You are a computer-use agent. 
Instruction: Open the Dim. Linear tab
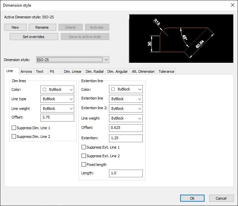pyautogui.click(x=73, y=71)
